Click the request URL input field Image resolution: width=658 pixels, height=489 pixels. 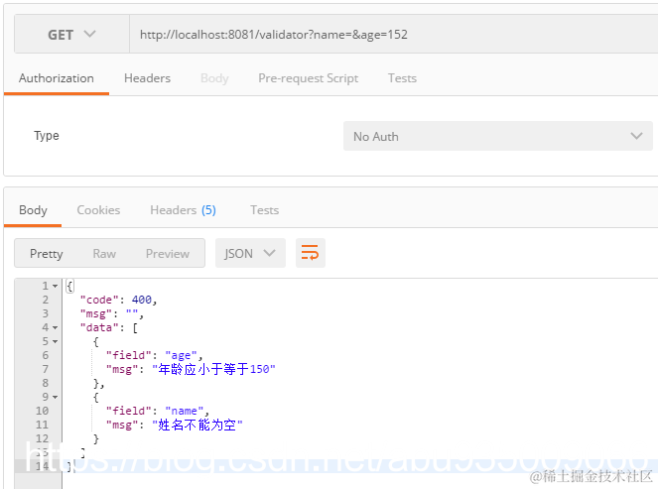pyautogui.click(x=394, y=34)
